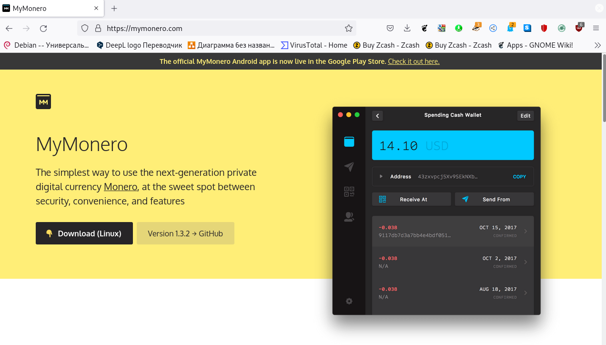This screenshot has width=606, height=345.
Task: Follow the 'Check it out here.' link
Action: (x=414, y=61)
